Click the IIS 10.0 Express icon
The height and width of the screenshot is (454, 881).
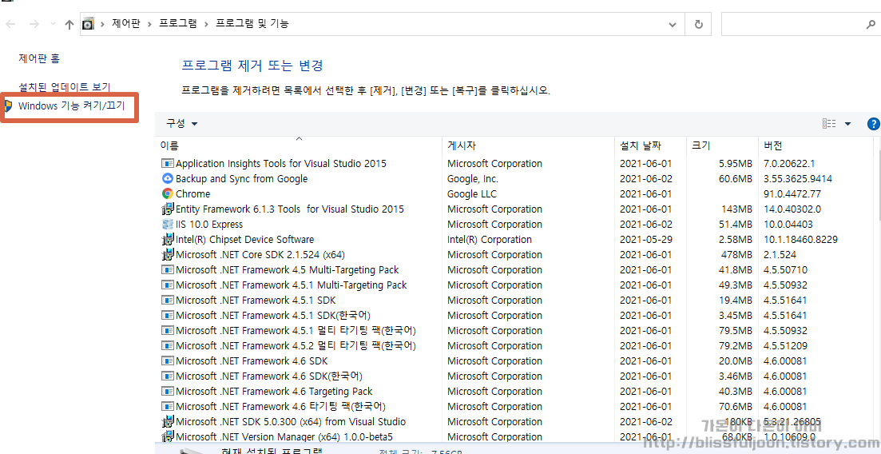[168, 225]
